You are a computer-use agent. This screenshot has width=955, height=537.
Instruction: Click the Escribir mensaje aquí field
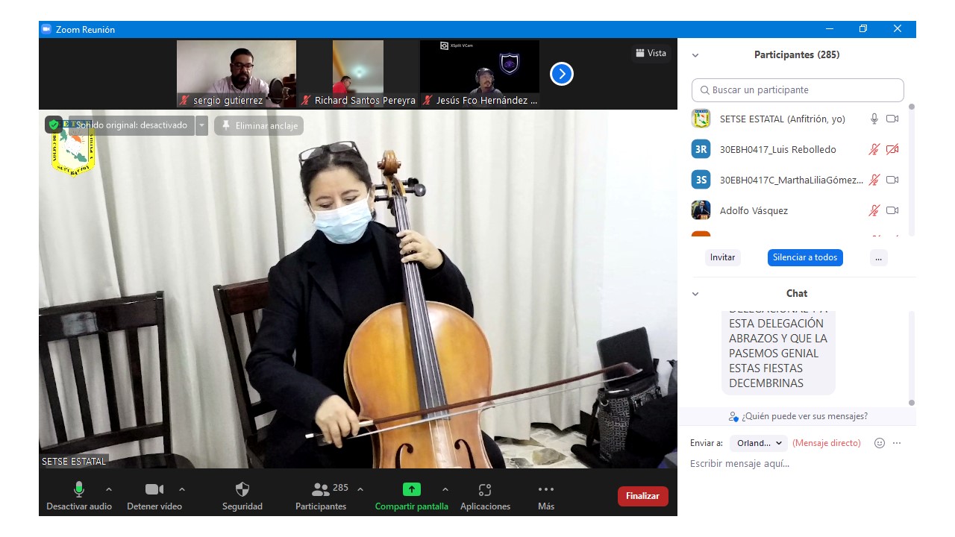[x=797, y=464]
